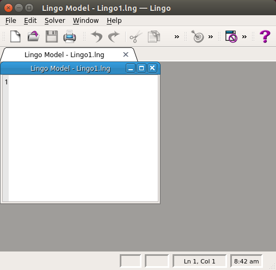
Task: Open the File menu
Action: 11,21
